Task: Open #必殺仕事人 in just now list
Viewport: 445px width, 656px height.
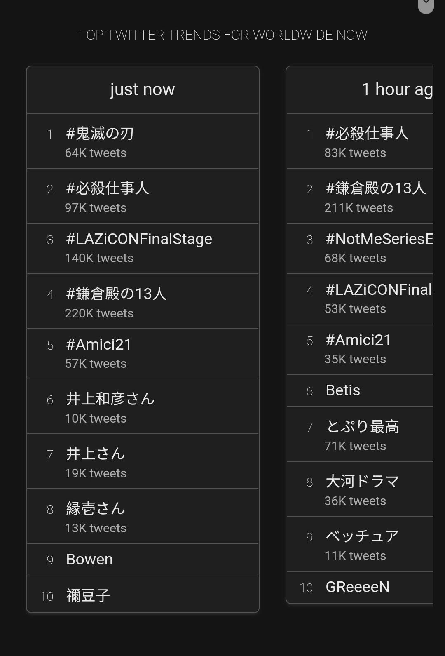Action: pyautogui.click(x=108, y=188)
